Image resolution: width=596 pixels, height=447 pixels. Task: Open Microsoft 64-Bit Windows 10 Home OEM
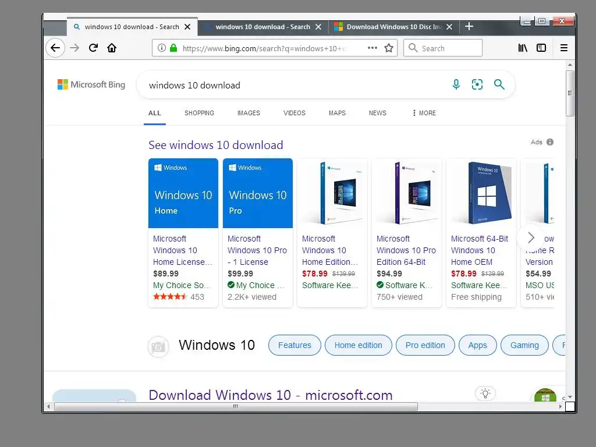[x=480, y=250]
